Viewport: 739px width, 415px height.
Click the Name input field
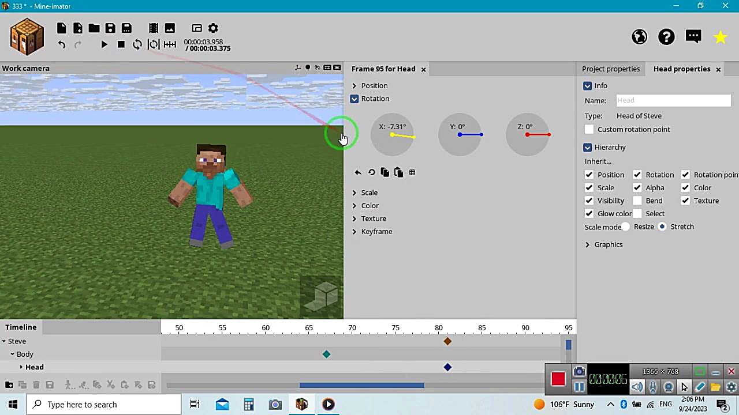(x=673, y=100)
